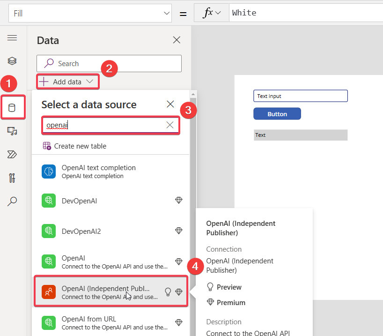Select the OpenAI connector row
This screenshot has height=336, width=383.
110,261
